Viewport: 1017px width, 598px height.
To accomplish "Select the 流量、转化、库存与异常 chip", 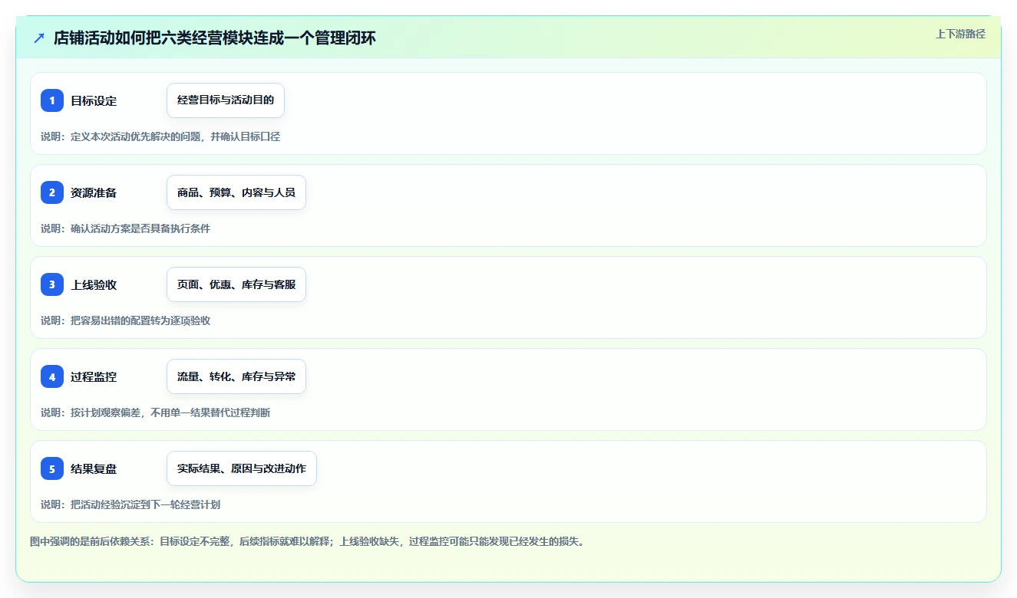I will pos(236,376).
